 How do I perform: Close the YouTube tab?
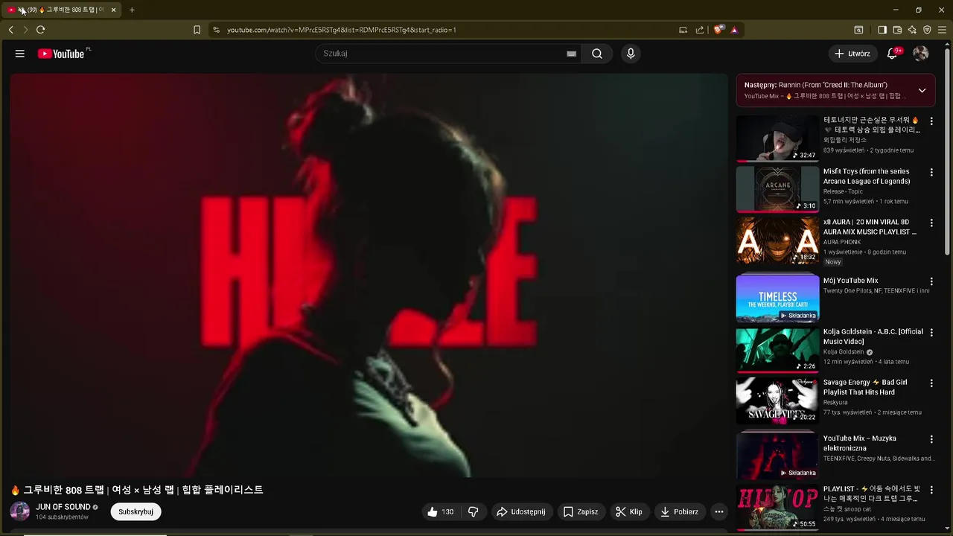point(113,10)
